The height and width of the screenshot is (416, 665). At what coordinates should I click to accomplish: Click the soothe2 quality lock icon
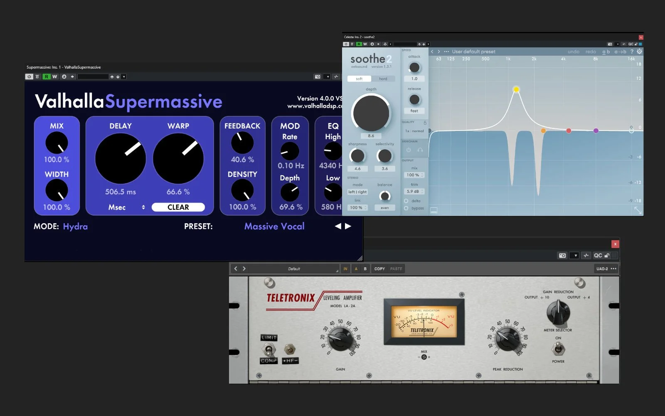(x=425, y=123)
